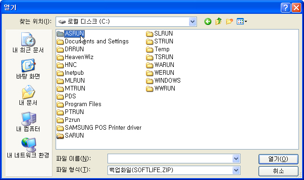Expand the Look in location dropdown
Viewport: 304px width, 180px height.
point(192,21)
